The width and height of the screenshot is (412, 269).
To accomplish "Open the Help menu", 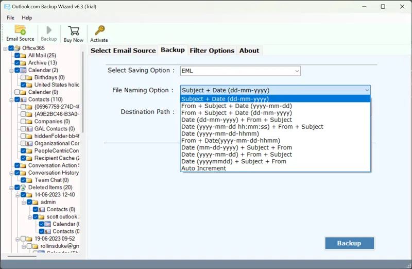I will tap(27, 18).
